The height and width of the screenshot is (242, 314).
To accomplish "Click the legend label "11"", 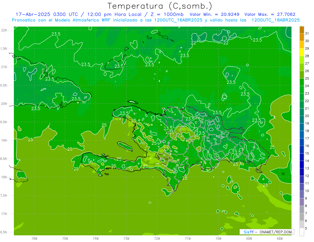I will (307, 183).
